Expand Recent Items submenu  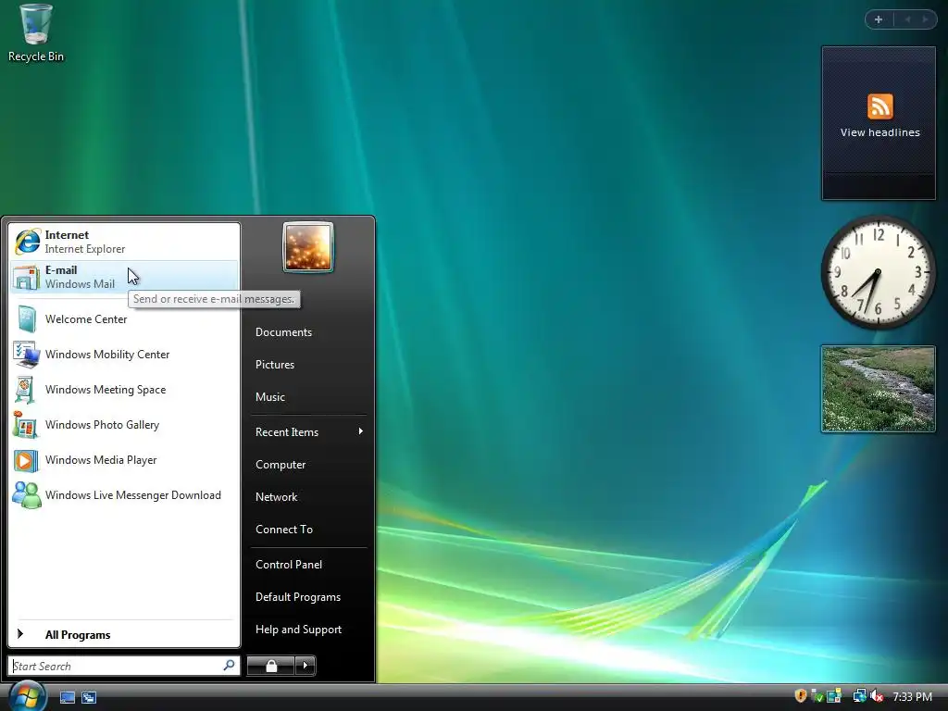[x=308, y=432]
